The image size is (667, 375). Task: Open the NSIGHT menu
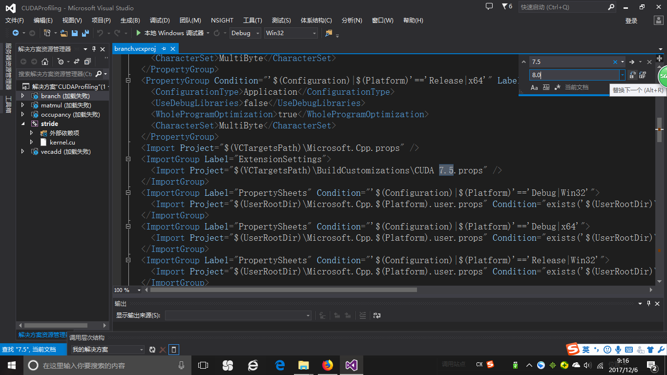click(x=222, y=21)
